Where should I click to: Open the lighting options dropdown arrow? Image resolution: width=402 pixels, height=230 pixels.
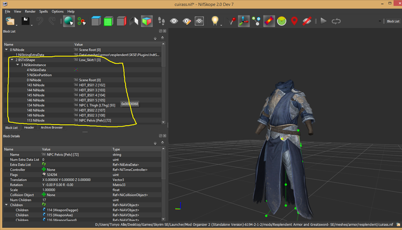221,25
